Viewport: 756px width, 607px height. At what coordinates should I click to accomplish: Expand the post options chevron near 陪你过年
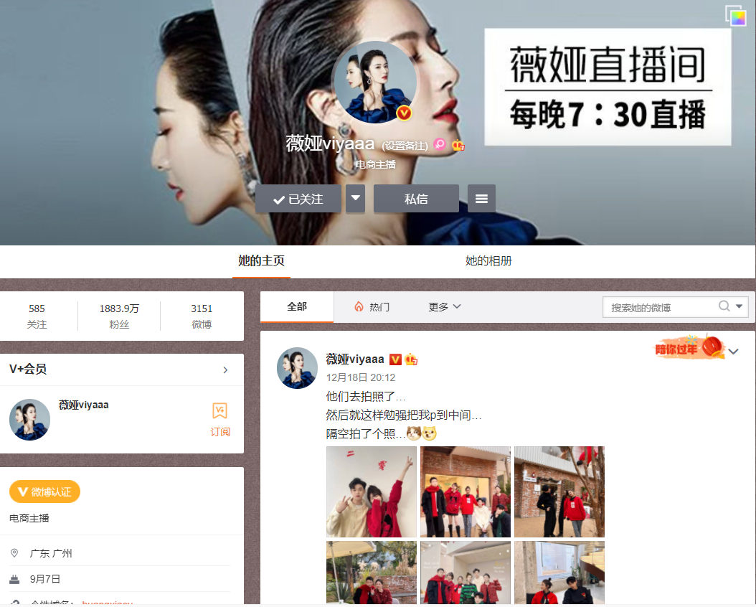(x=733, y=351)
